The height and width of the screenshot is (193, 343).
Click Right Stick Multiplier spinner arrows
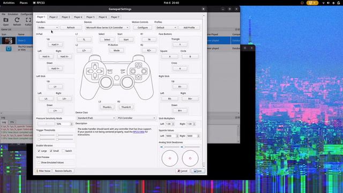tap(194, 124)
